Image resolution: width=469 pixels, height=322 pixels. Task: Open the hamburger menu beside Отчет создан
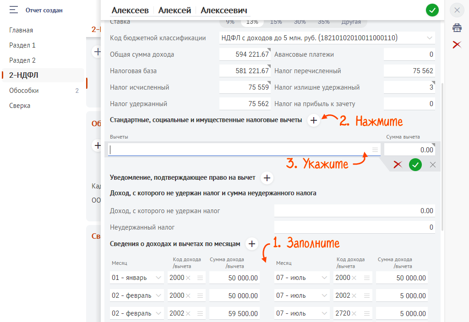click(x=14, y=10)
